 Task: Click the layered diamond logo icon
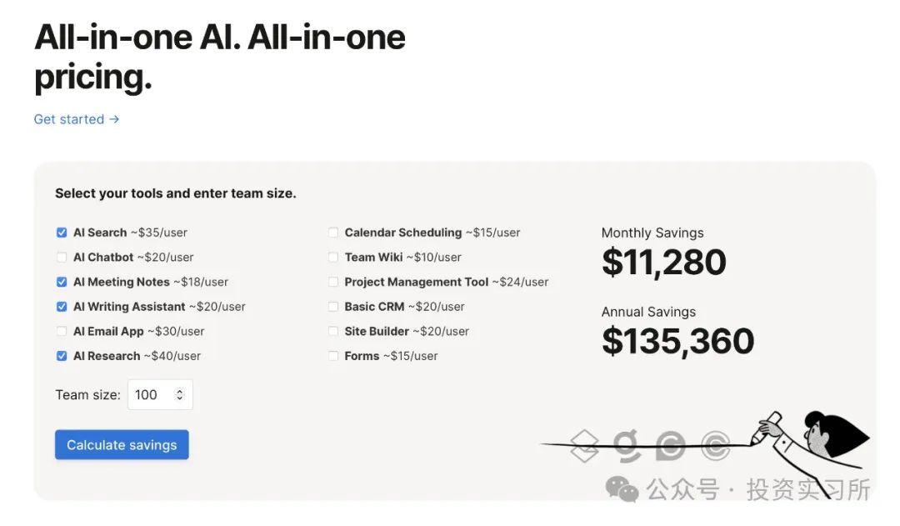pyautogui.click(x=585, y=445)
